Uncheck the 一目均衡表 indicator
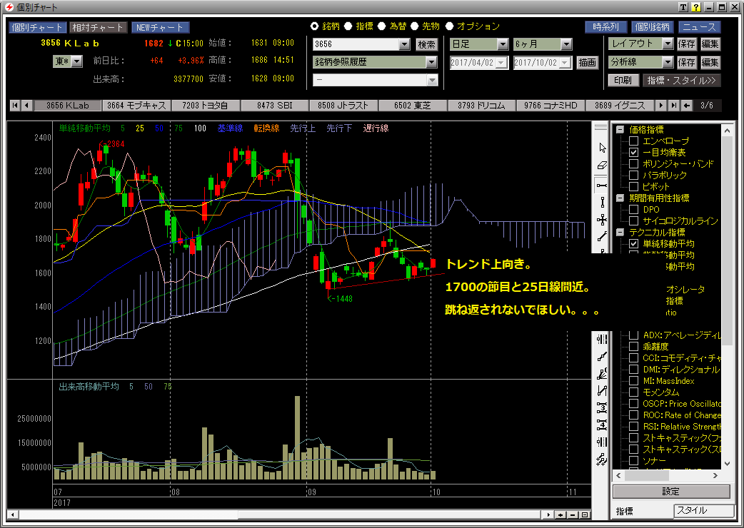 [x=633, y=153]
